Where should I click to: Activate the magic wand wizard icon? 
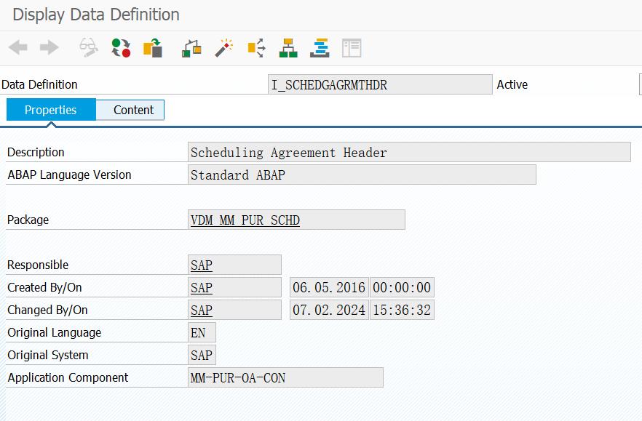point(223,47)
